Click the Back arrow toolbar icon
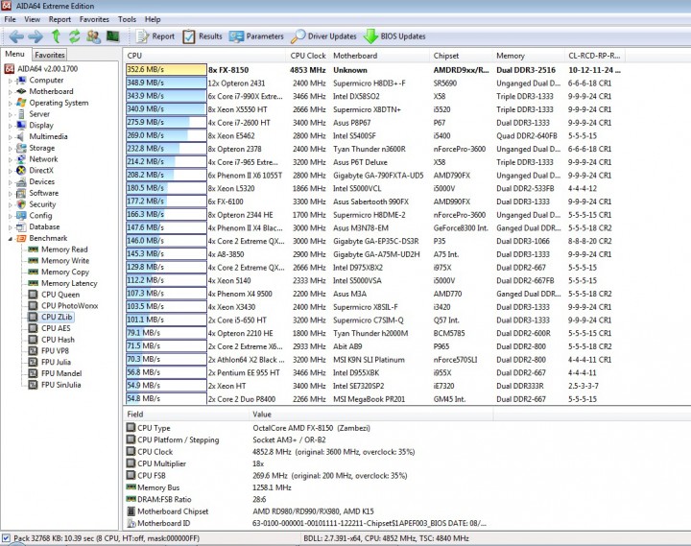The image size is (691, 546). (16, 36)
